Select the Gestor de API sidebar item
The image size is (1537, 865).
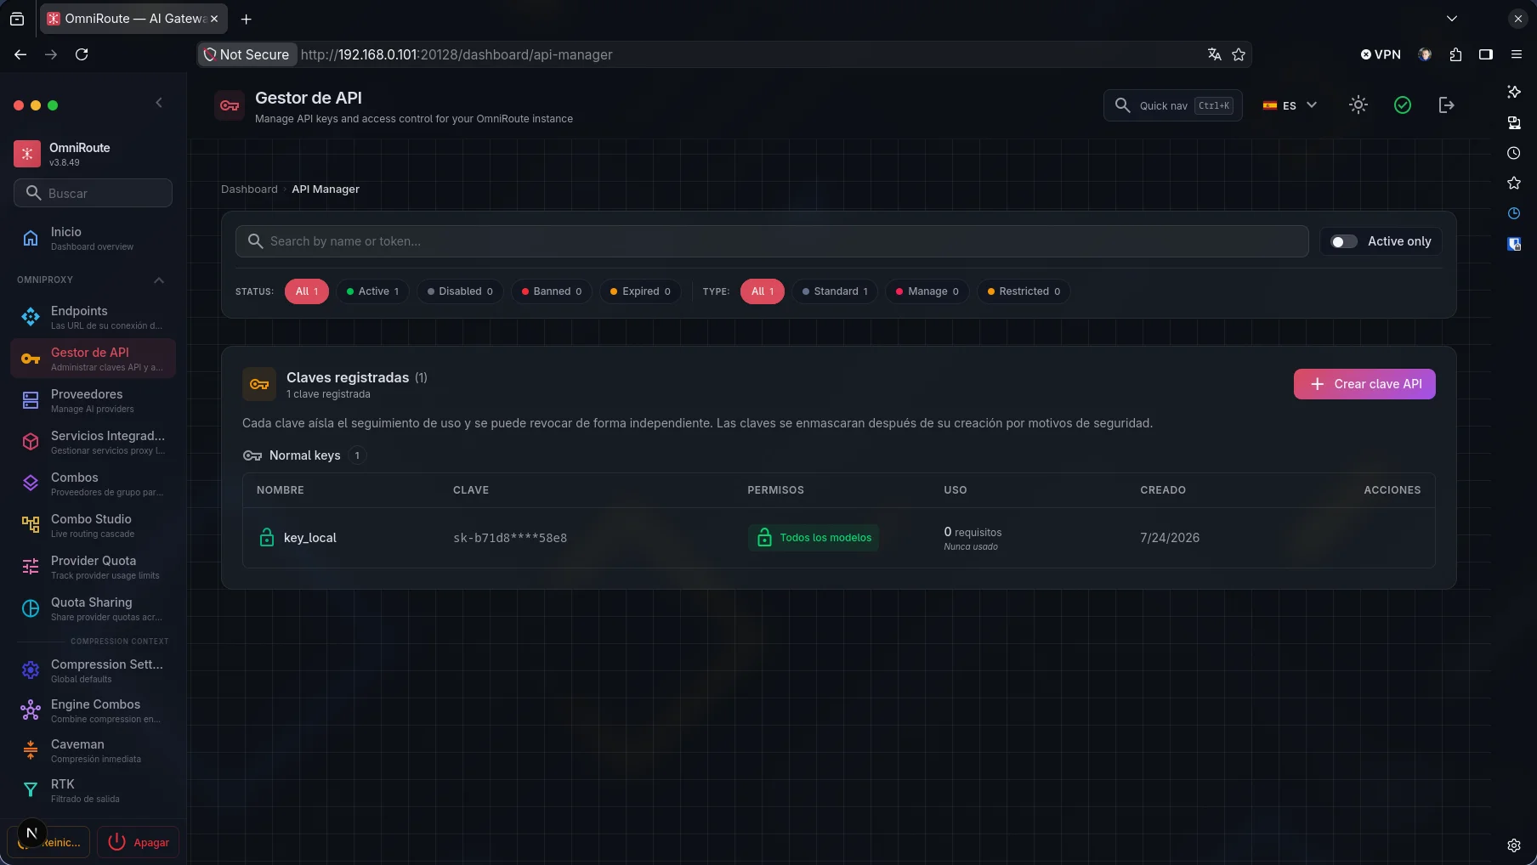(x=93, y=359)
